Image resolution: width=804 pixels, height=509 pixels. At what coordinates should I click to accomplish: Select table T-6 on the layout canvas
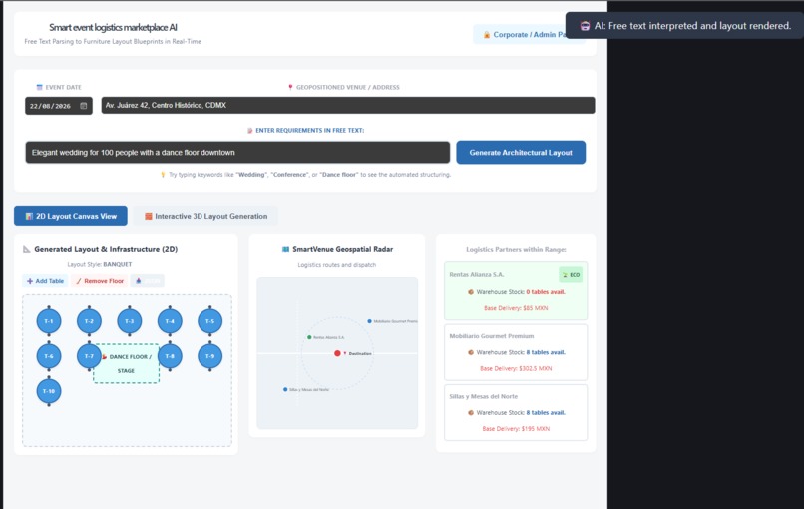(49, 356)
